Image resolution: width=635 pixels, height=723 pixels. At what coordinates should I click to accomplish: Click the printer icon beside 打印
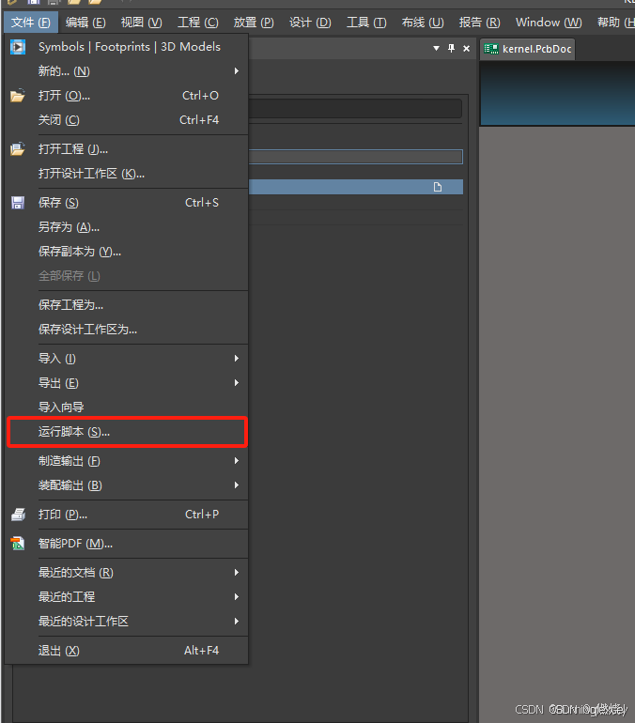point(18,515)
